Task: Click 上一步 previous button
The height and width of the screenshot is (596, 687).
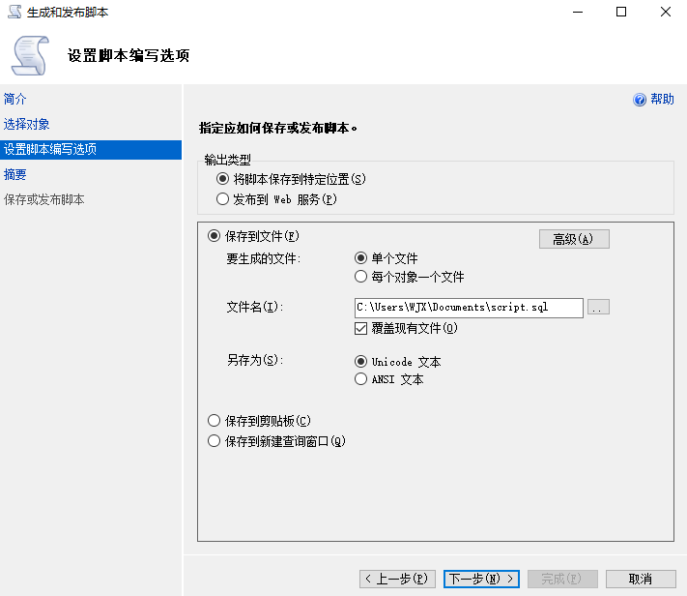Action: tap(397, 579)
